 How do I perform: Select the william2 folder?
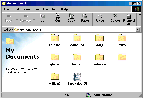coord(55,79)
